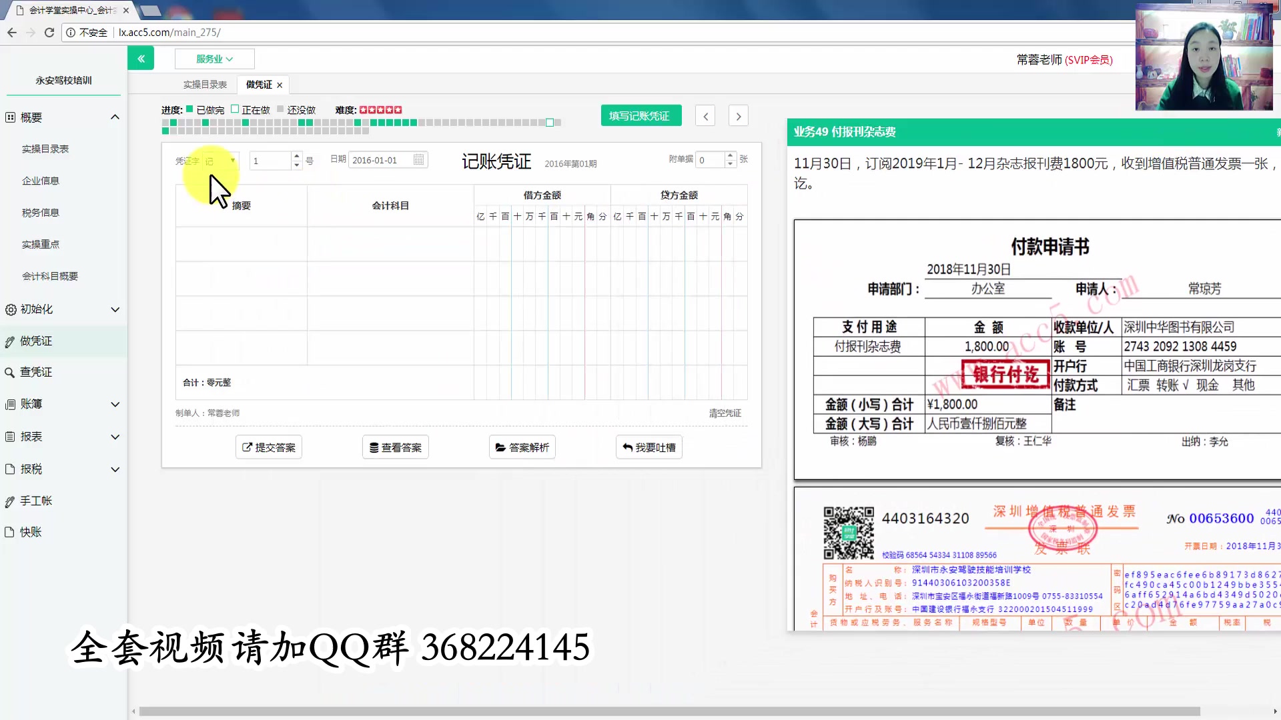Close the 做凭证 tab
The height and width of the screenshot is (720, 1281).
pos(280,85)
